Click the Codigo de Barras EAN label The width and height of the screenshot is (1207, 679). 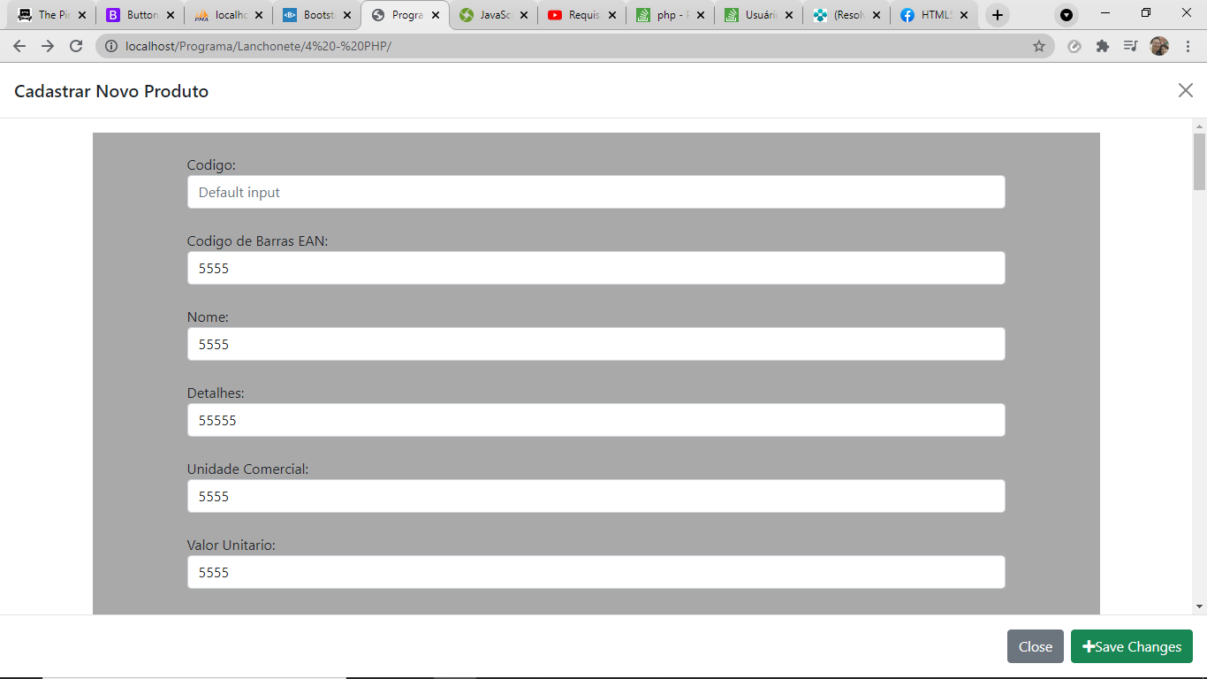[257, 240]
